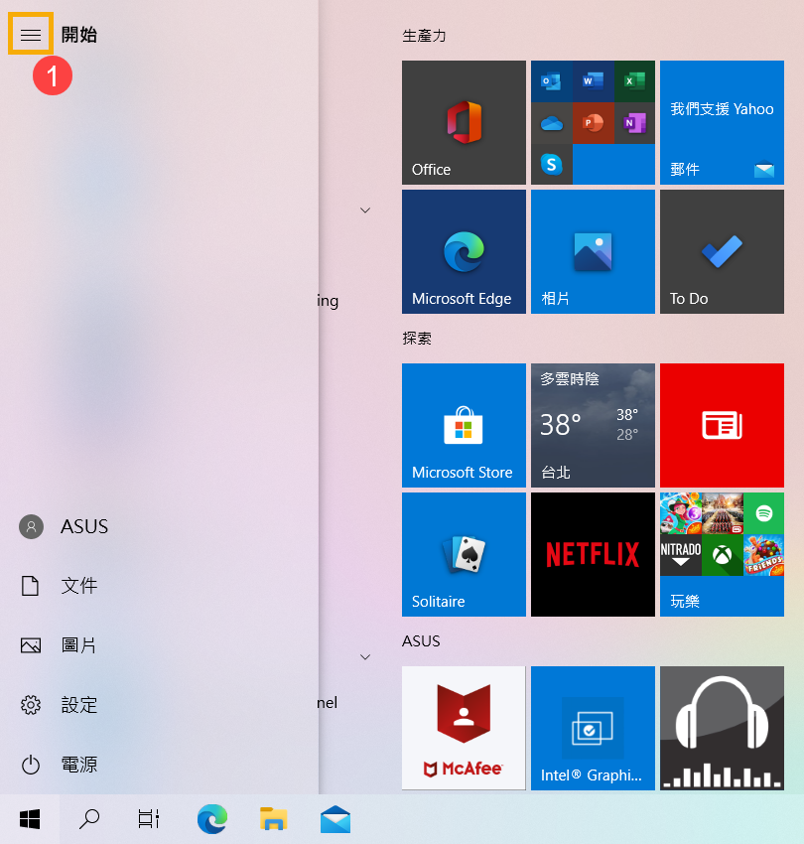Image resolution: width=804 pixels, height=844 pixels.
Task: Open the Solitaire tile
Action: pos(464,554)
